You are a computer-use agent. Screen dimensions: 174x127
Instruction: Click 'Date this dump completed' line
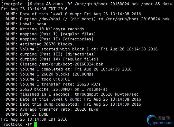tap(73, 104)
